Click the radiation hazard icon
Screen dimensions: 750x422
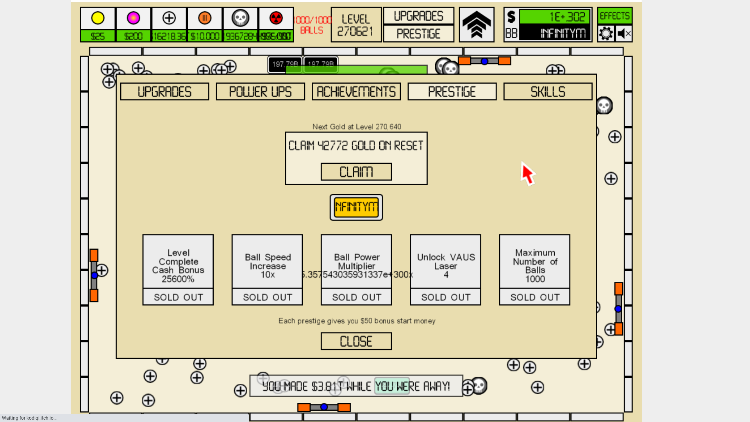pos(275,18)
